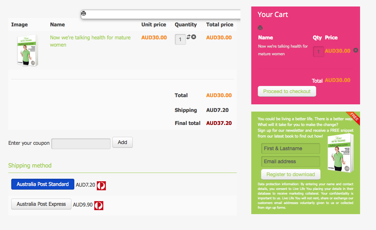Click the refresh quantity icon in the cart row
The image size is (376, 230).
coord(189,37)
